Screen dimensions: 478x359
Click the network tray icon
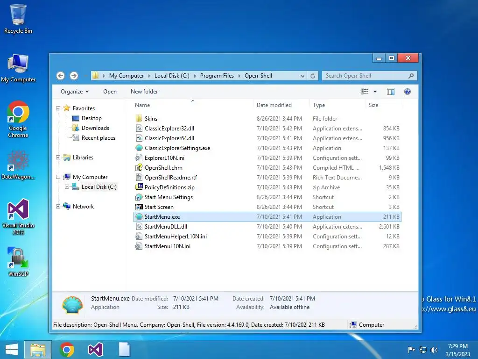pyautogui.click(x=423, y=350)
